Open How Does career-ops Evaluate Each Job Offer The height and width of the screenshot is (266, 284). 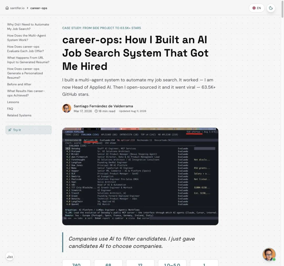pos(26,49)
